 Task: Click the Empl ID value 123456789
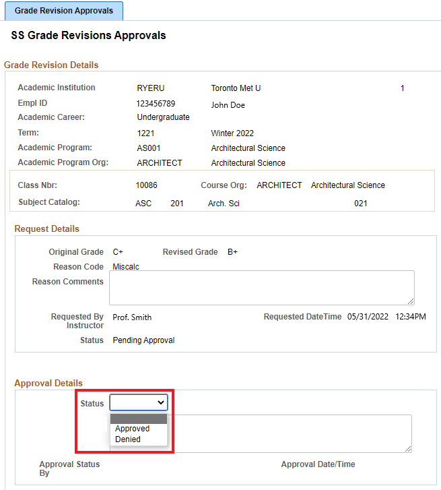(x=156, y=104)
